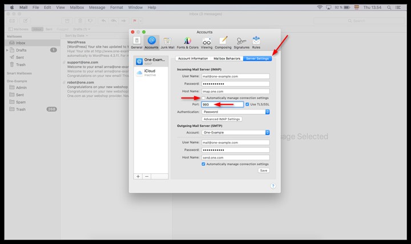Click the Port field showing 993
This screenshot has height=244, width=411.
click(x=222, y=104)
